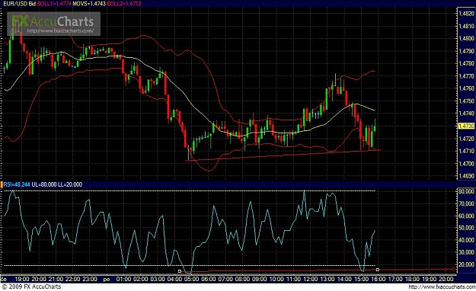Click the 09:00 time axis label
This screenshot has width=476, height=291.
(x=260, y=279)
